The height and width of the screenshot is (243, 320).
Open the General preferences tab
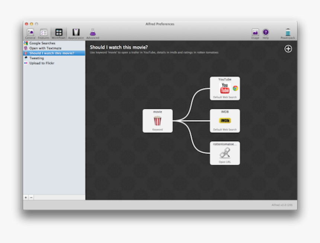point(30,33)
